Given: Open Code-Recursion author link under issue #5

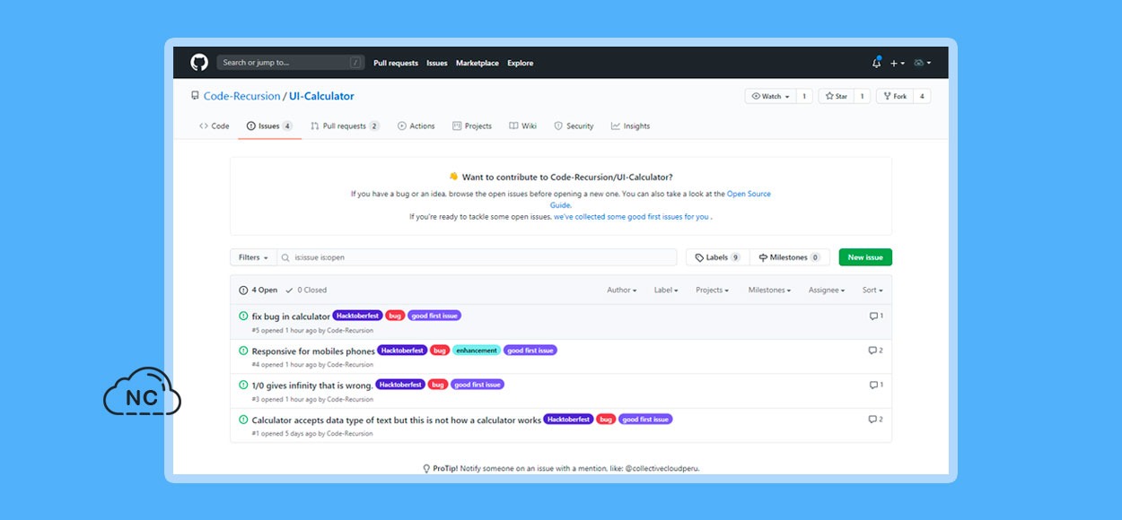Looking at the screenshot, I should [350, 331].
